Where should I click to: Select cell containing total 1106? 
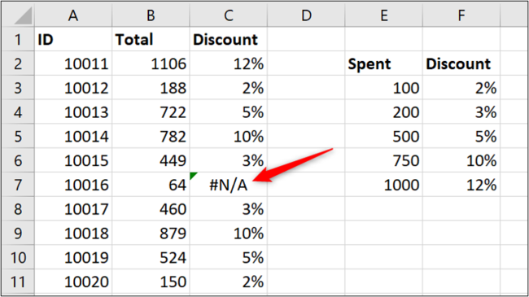151,63
